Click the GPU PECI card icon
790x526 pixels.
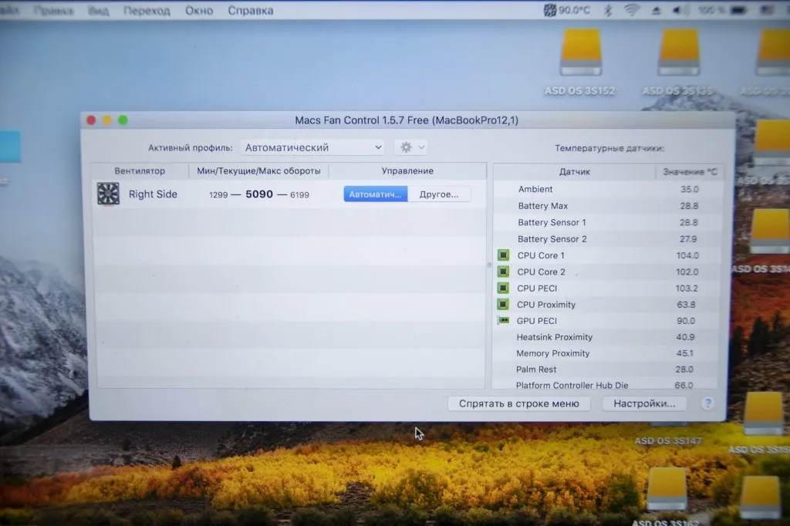pos(503,321)
